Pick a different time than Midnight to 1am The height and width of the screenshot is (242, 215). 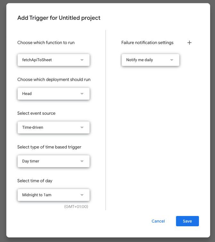click(53, 195)
